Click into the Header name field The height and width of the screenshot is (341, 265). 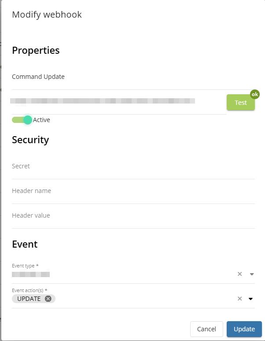click(132, 191)
